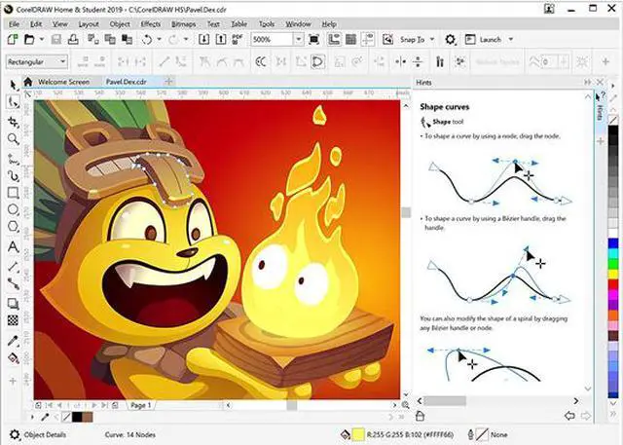This screenshot has height=445, width=623.
Task: Click the Undo arrow icon
Action: tap(147, 39)
